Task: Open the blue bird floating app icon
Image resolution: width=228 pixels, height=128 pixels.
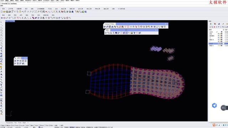Action: click(214, 106)
